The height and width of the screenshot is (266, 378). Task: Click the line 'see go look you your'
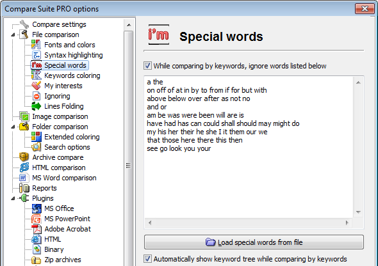pyautogui.click(x=179, y=148)
